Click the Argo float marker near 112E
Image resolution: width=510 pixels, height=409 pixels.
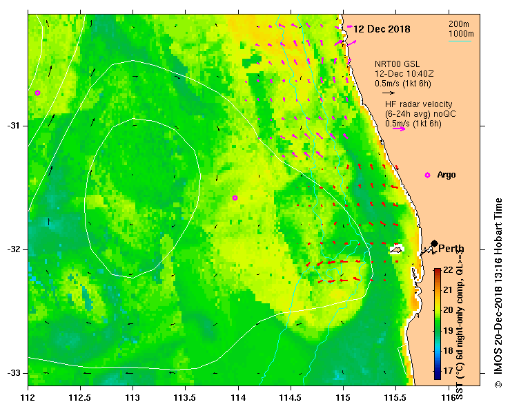point(38,93)
